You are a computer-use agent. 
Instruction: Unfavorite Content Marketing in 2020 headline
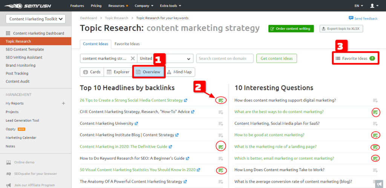point(221,147)
